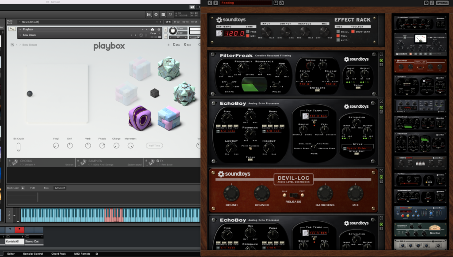This screenshot has height=257, width=453.
Task: Open Soundtoys info icon
Action: [x=432, y=3]
